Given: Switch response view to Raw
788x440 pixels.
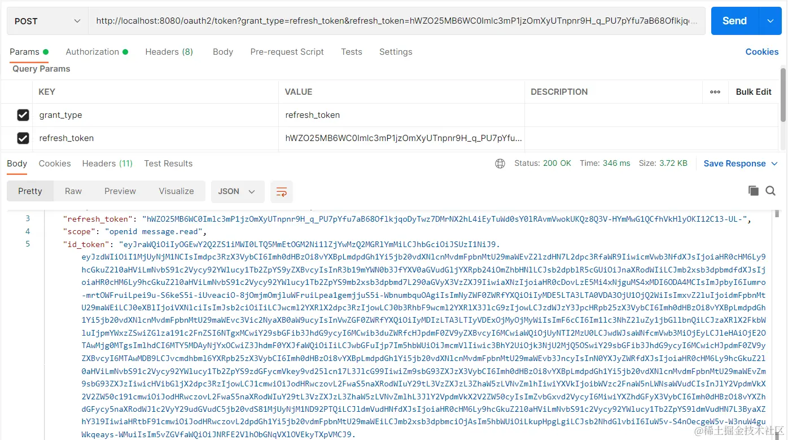Looking at the screenshot, I should [x=73, y=191].
